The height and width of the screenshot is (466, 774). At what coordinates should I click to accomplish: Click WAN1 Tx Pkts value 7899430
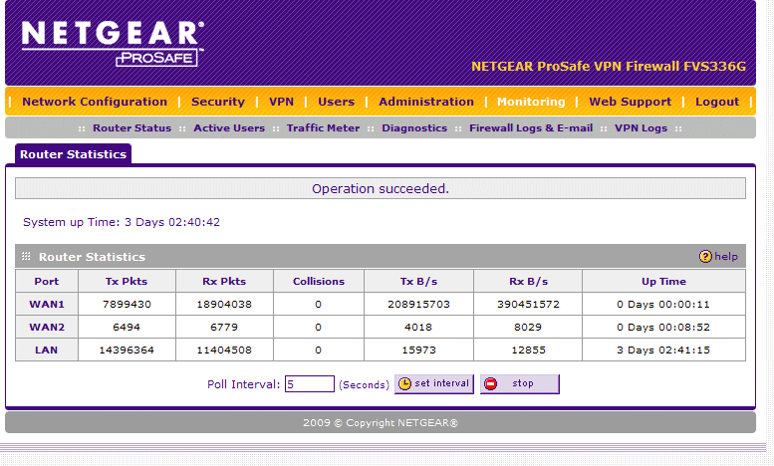(x=127, y=304)
